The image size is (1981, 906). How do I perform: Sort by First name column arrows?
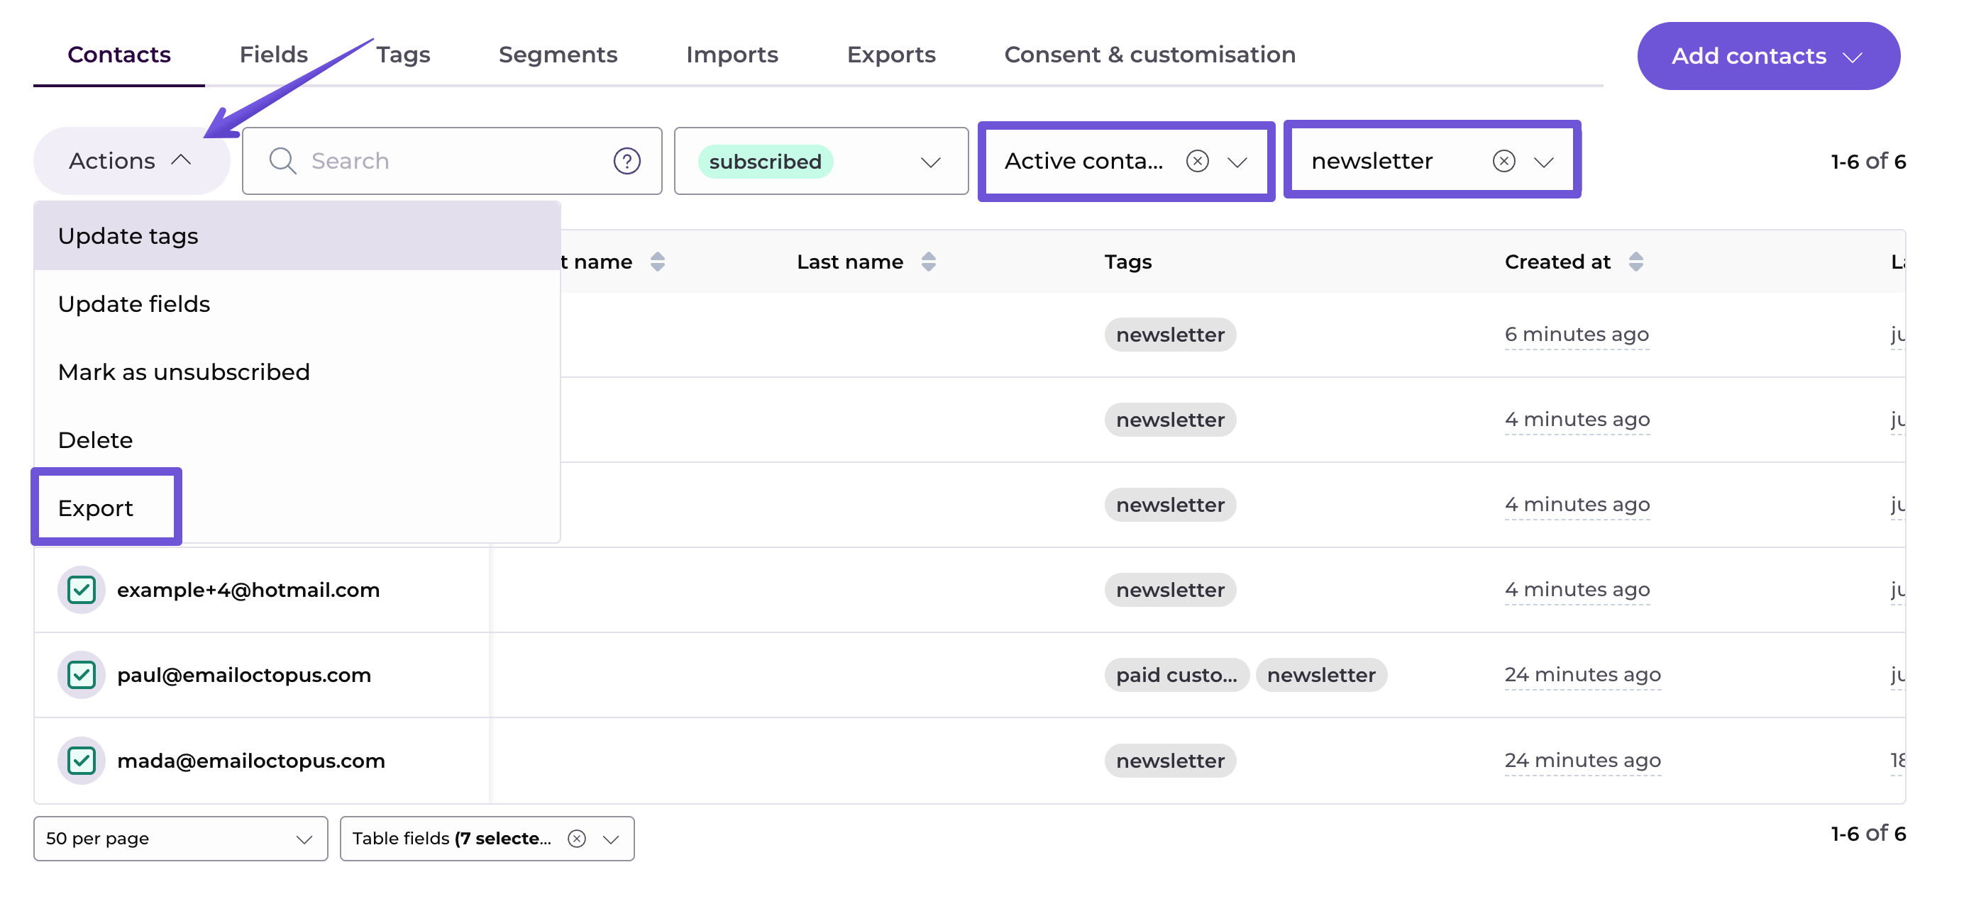click(658, 262)
